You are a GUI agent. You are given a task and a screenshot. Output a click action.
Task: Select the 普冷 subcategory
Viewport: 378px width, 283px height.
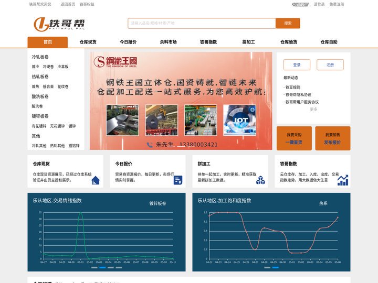coord(35,67)
